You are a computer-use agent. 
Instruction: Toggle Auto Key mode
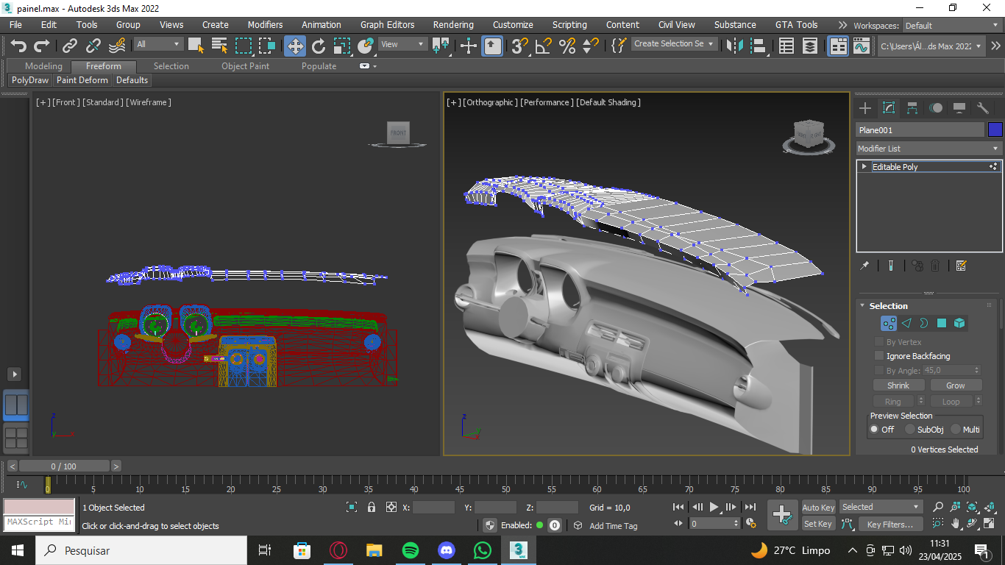(818, 508)
